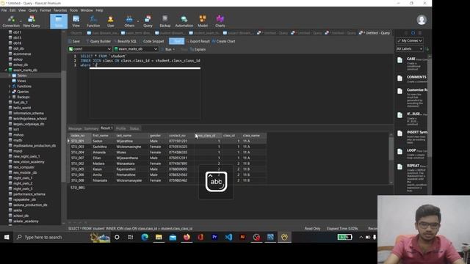Open the My Connection dropdown in snippets
Viewport: 470px width, 264px height.
click(x=410, y=40)
